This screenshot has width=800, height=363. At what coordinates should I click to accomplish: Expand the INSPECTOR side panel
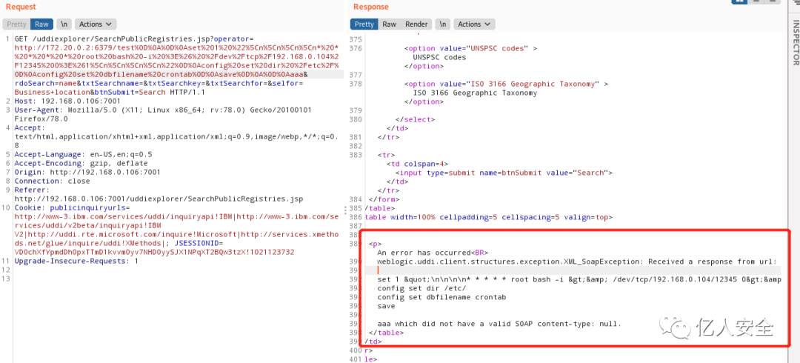point(795,42)
